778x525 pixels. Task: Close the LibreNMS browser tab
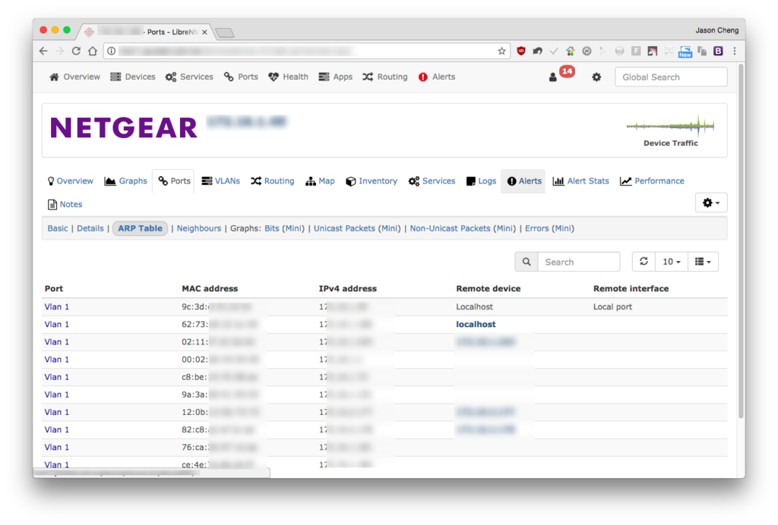[204, 32]
